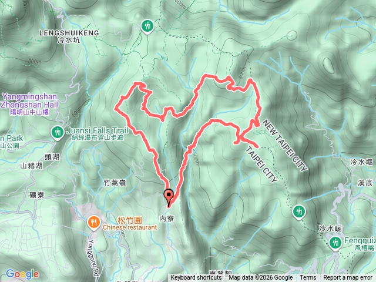Open Keyboard shortcuts
Screen dimensions: 376x282
coord(196,278)
